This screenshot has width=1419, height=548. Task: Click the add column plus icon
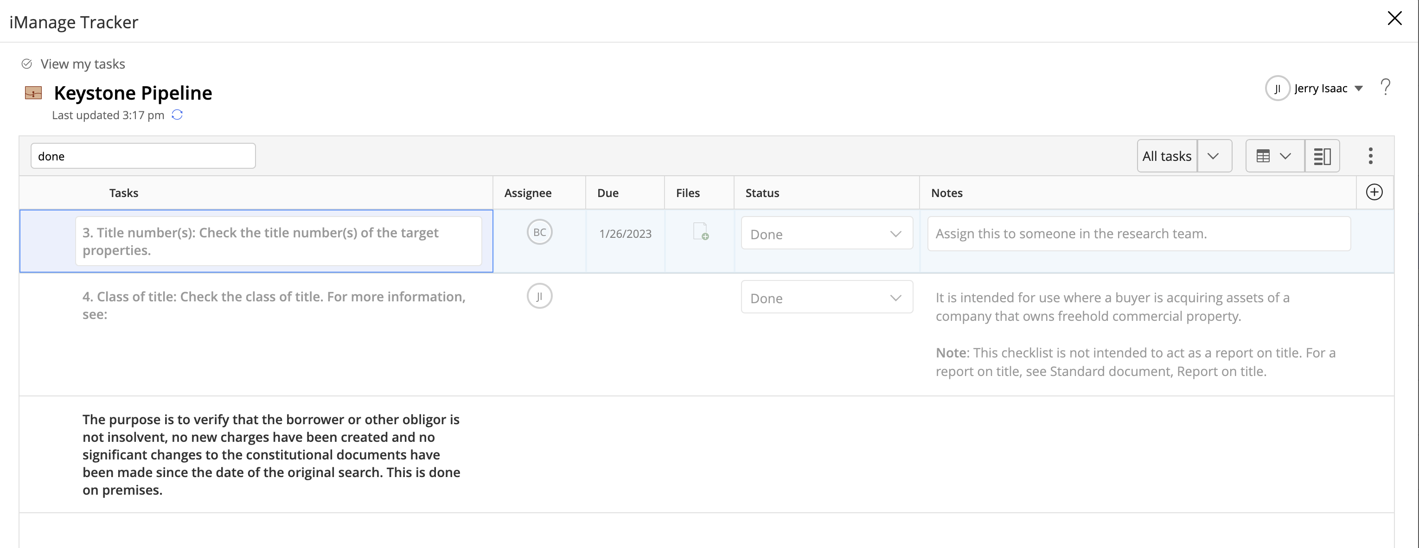[x=1374, y=192]
